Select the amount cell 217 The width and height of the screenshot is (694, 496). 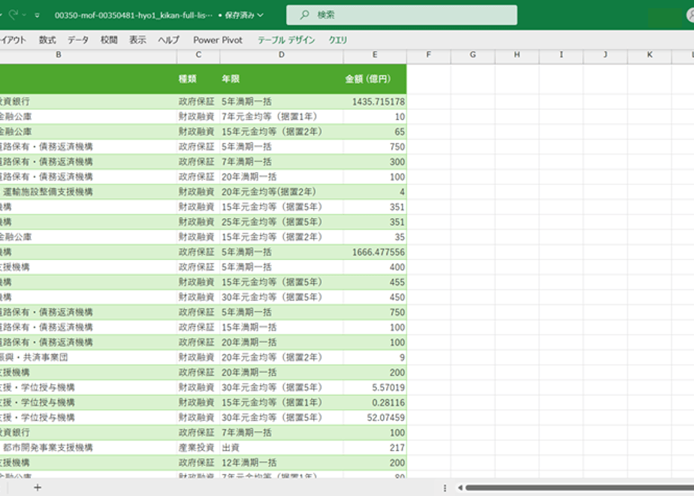(x=375, y=448)
